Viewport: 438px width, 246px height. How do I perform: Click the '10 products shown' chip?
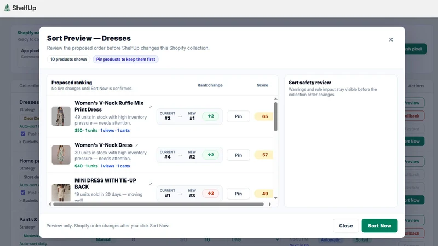click(x=68, y=60)
